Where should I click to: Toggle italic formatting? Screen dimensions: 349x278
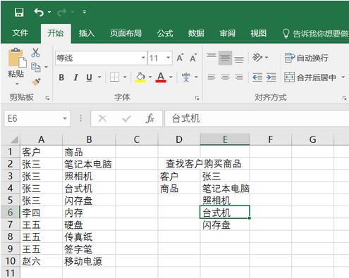click(x=75, y=77)
